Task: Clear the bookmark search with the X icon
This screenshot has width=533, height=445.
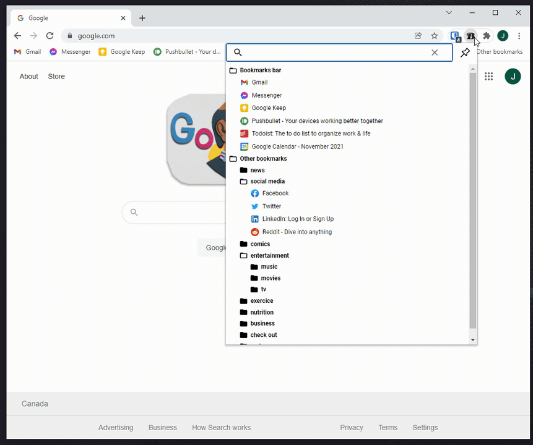Action: 435,53
